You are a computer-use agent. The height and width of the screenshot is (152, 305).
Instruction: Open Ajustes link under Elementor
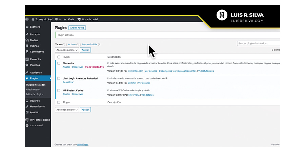tap(66, 67)
